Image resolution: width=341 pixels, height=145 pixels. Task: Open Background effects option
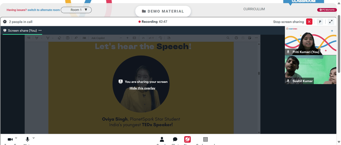pyautogui.click(x=206, y=139)
